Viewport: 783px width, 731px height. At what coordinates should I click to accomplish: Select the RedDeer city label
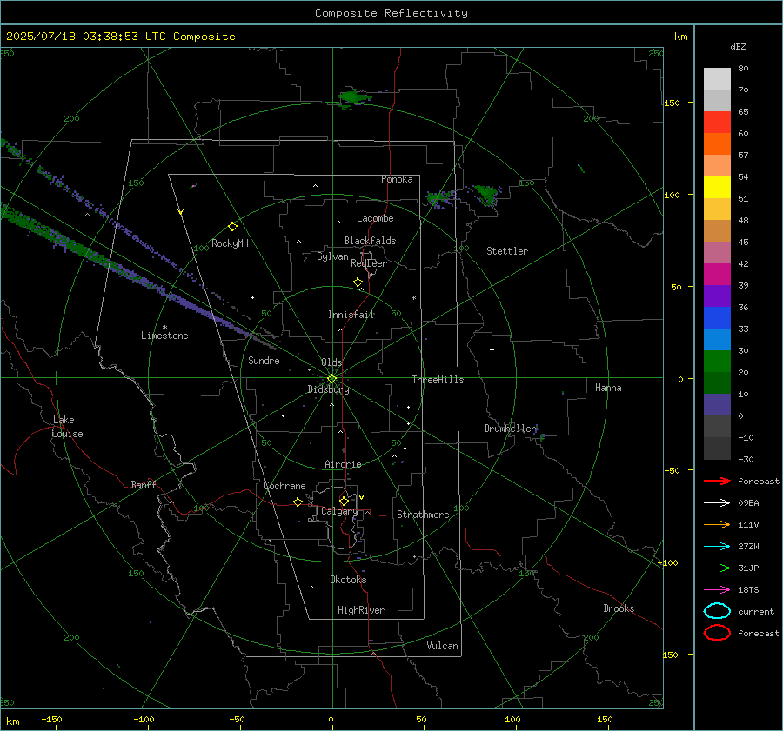click(x=369, y=263)
